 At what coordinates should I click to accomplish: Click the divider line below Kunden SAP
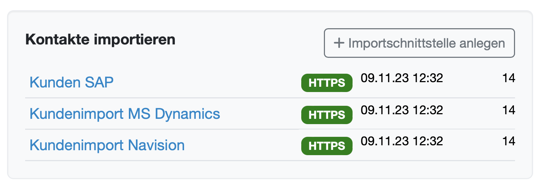click(269, 98)
